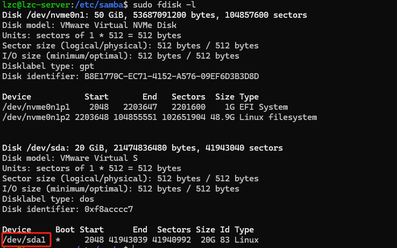
Task: Click the lzc@lzc-server prompt username
Action: click(33, 5)
